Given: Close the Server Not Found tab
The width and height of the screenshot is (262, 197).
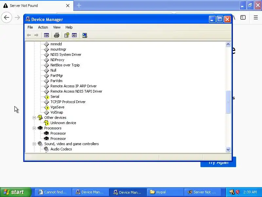Looking at the screenshot, I should click(x=68, y=6).
